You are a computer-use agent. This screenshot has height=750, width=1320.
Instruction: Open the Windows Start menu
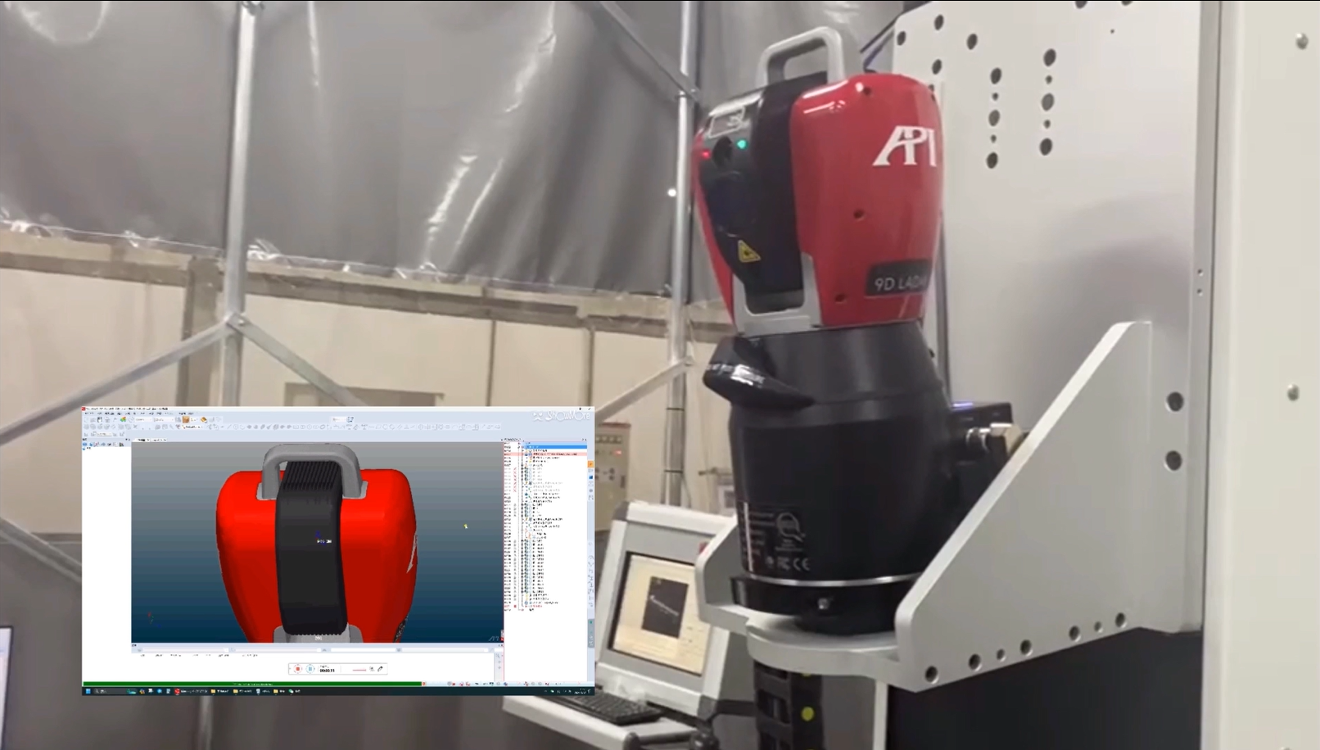tap(88, 691)
